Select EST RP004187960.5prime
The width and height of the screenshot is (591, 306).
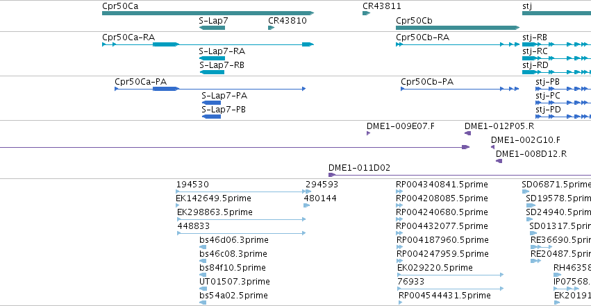[399, 247]
